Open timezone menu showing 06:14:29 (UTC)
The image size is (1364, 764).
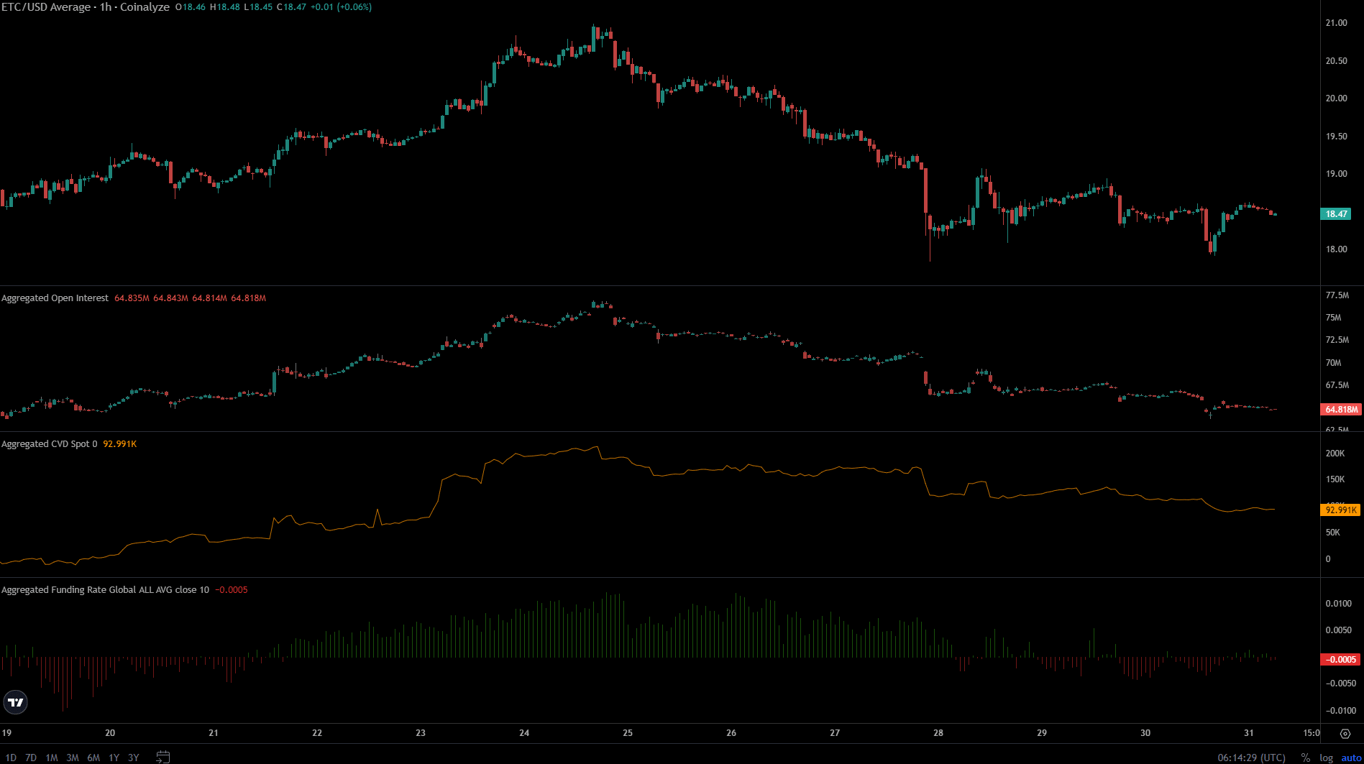click(1252, 758)
